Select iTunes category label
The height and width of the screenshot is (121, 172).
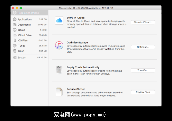pyautogui.click(x=21, y=46)
